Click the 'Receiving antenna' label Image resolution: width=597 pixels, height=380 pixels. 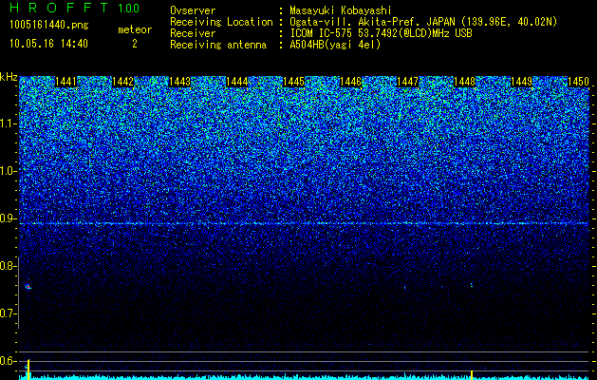pyautogui.click(x=218, y=45)
